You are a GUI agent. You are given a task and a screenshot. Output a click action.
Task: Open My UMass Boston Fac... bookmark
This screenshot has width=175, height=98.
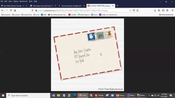pos(57,15)
